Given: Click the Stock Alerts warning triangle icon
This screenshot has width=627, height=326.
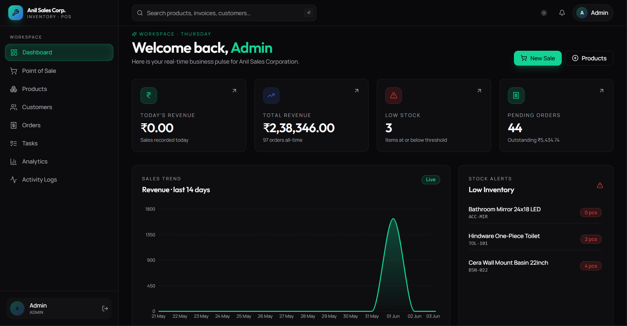Looking at the screenshot, I should [x=600, y=185].
